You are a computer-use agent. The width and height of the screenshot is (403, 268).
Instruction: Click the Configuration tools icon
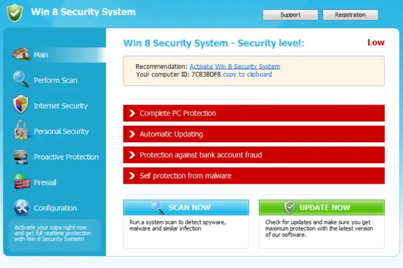(21, 208)
